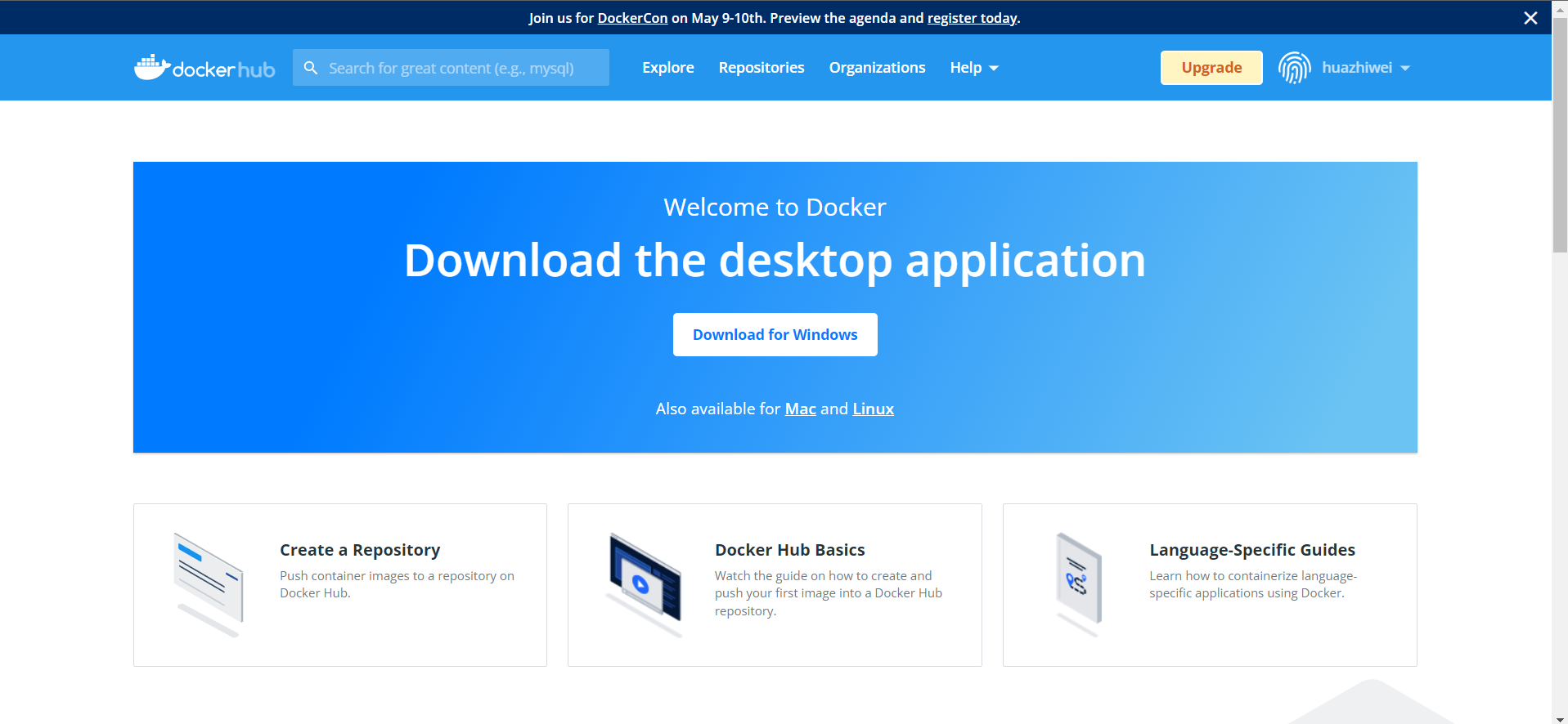Click the page vertical scrollbar thumb
Image resolution: width=1568 pixels, height=724 pixels.
1560,136
